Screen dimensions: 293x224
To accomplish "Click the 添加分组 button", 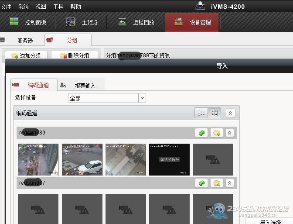I will point(26,55).
